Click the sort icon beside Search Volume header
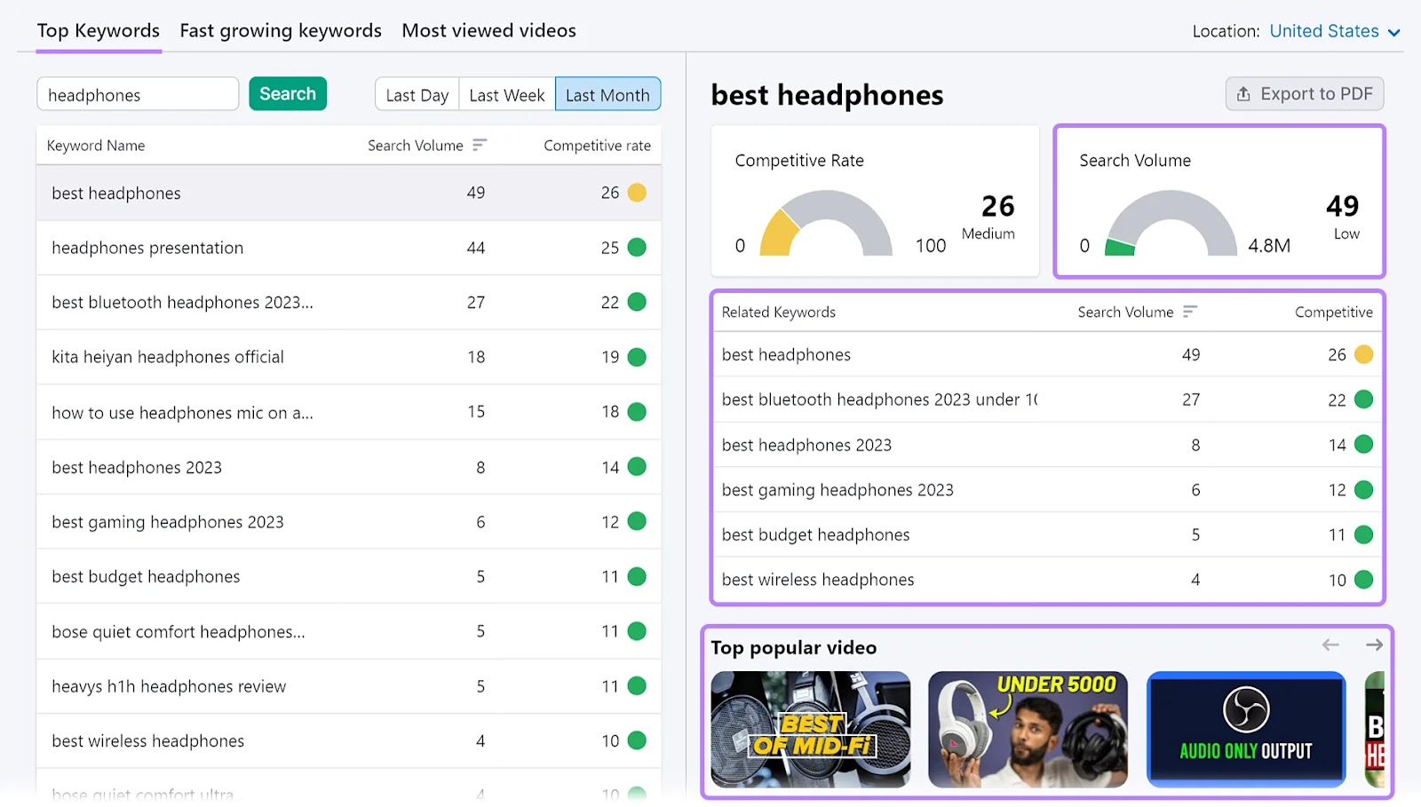Viewport: 1421px width, 807px height. click(x=480, y=145)
